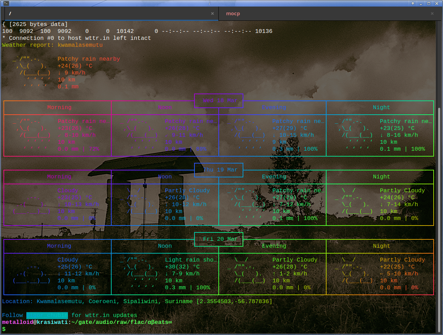
Task: Click the "Fri 20 Mar" date header
Action: click(x=219, y=239)
